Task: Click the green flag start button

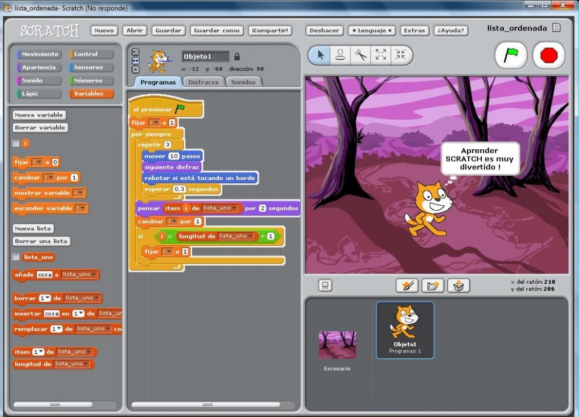Action: click(x=511, y=55)
